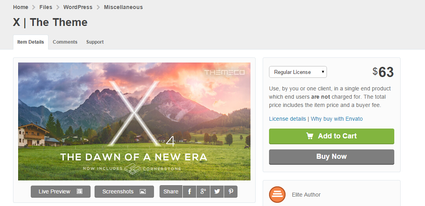Go to Home breadcrumb
The height and width of the screenshot is (206, 425).
click(x=20, y=7)
